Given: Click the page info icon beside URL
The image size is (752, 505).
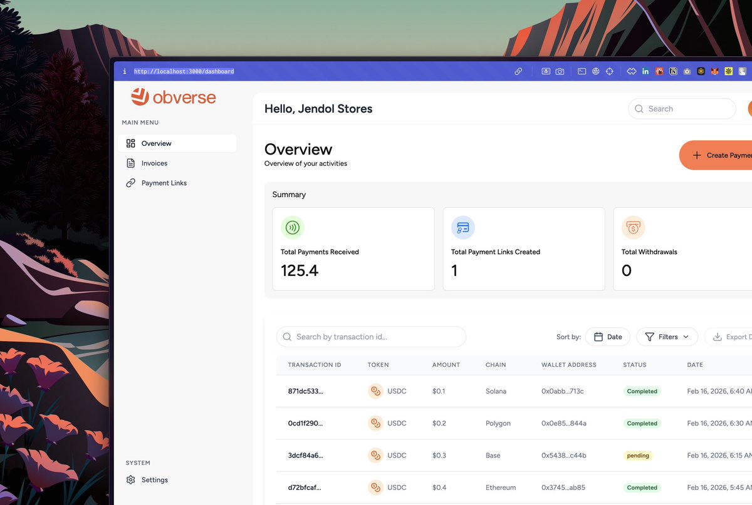Looking at the screenshot, I should 125,72.
